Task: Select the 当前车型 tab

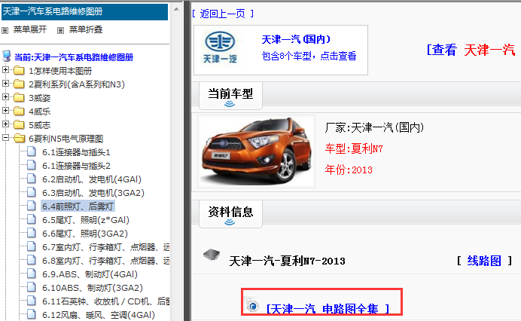Action: click(230, 96)
